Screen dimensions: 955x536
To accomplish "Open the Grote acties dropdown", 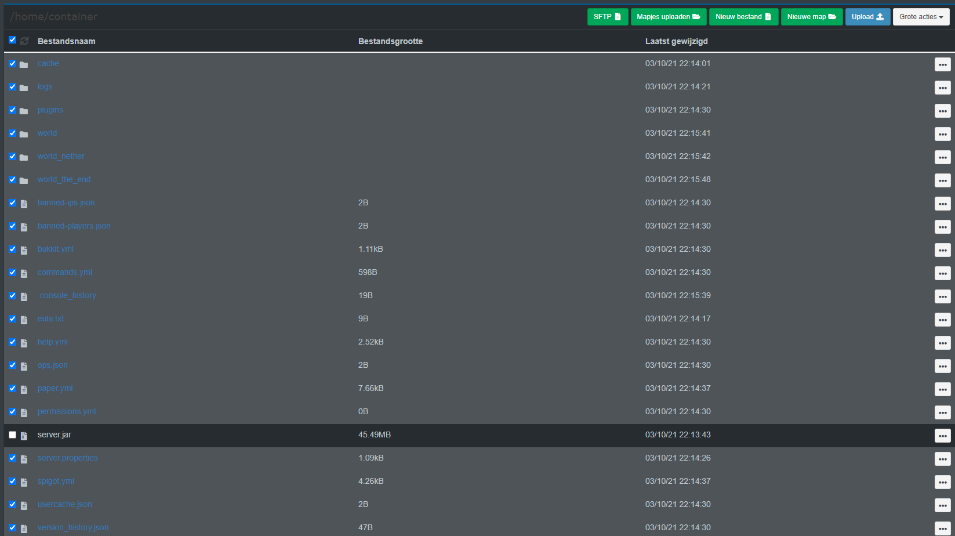I will [x=921, y=17].
